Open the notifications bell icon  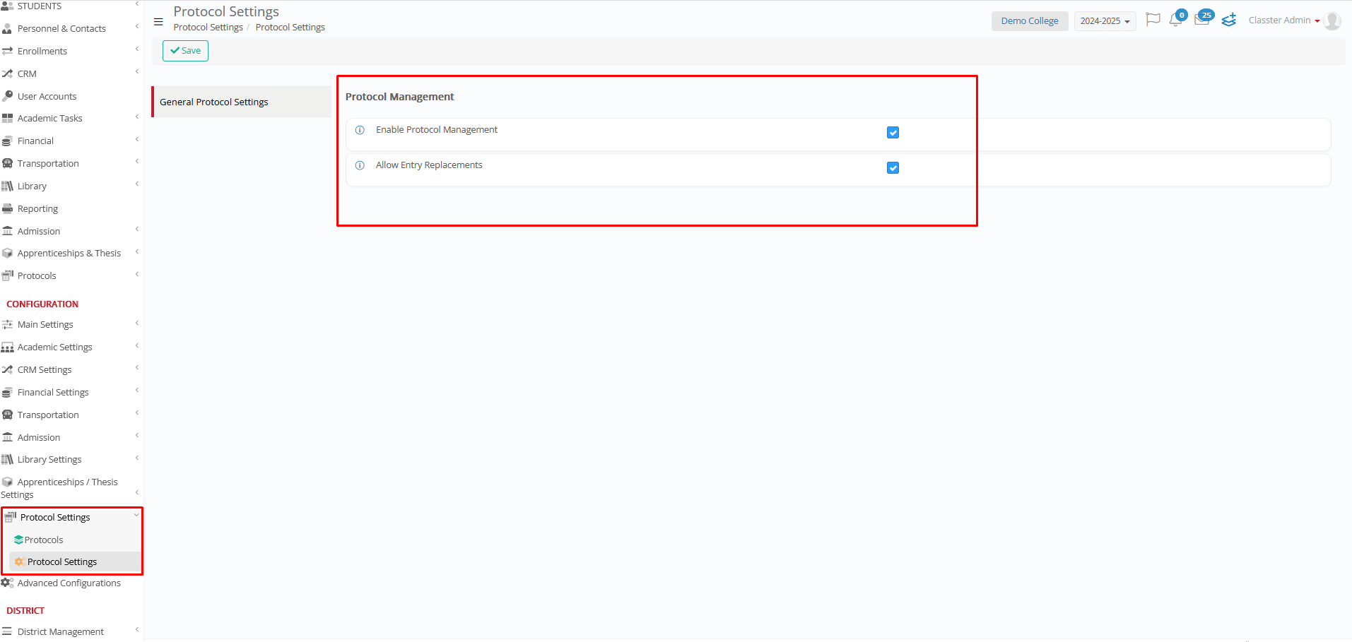click(1175, 20)
